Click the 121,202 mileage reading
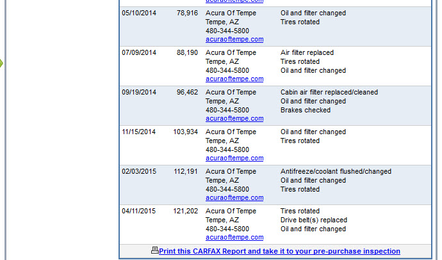Screen dimensions: 442x260 (185, 211)
